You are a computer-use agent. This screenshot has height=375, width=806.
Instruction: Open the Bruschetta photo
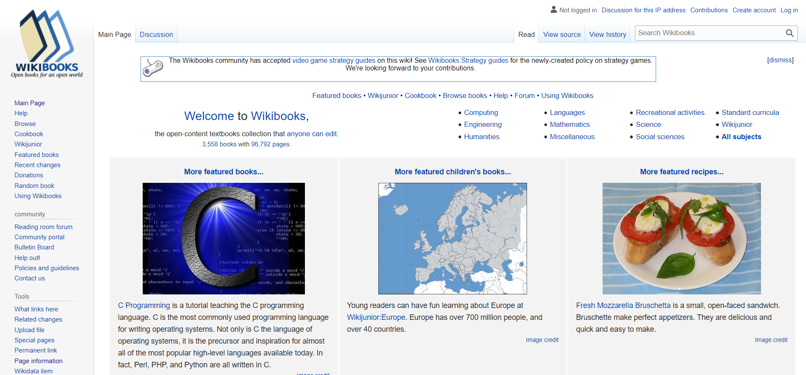tap(682, 238)
